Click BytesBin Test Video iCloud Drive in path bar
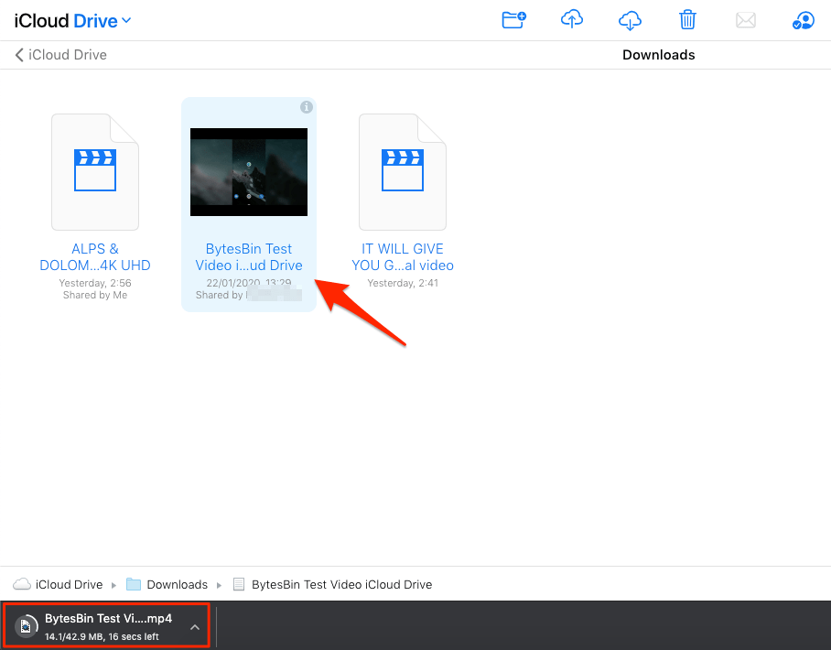The width and height of the screenshot is (831, 650). [x=342, y=584]
